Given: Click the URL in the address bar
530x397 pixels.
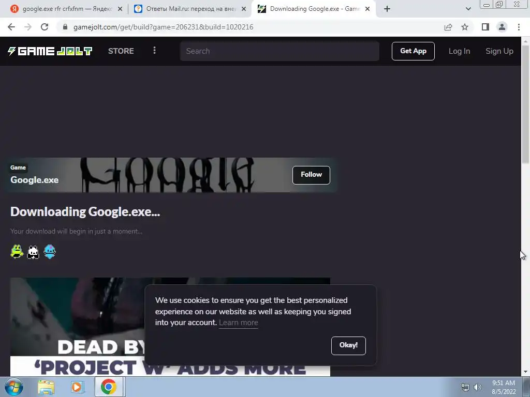Looking at the screenshot, I should pos(163,27).
